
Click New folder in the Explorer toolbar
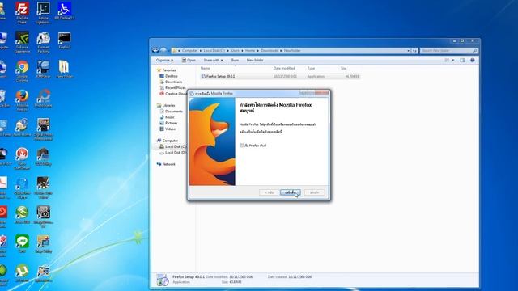pyautogui.click(x=255, y=60)
